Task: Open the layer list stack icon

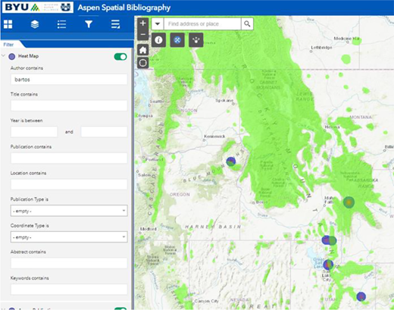Action: [35, 24]
